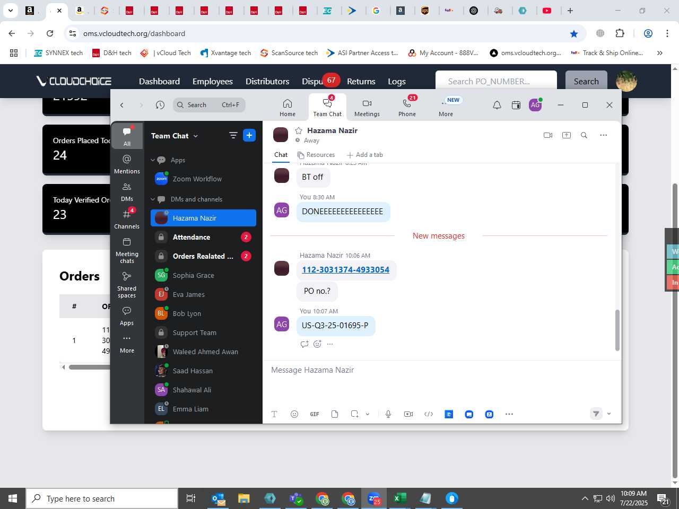Select All chats in the Zoom sidebar

[127, 136]
